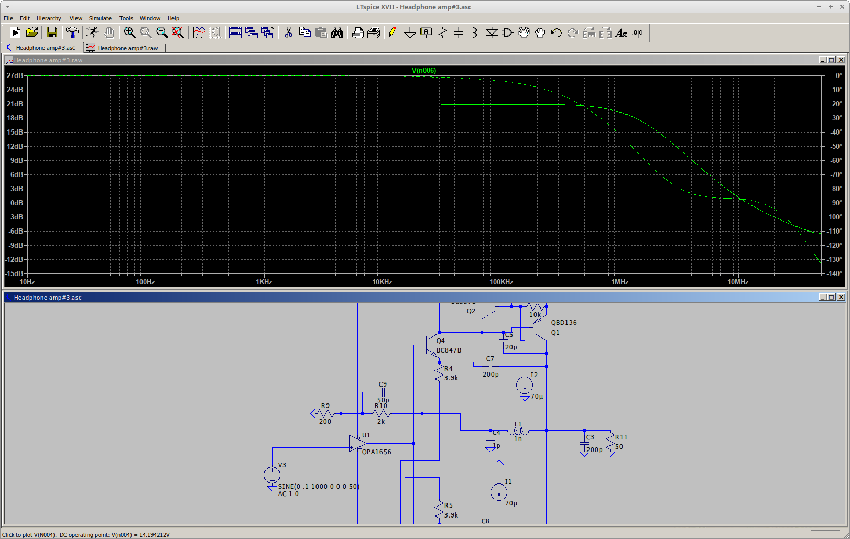Image resolution: width=850 pixels, height=539 pixels.
Task: Click the V(n006) trace label
Action: click(424, 70)
